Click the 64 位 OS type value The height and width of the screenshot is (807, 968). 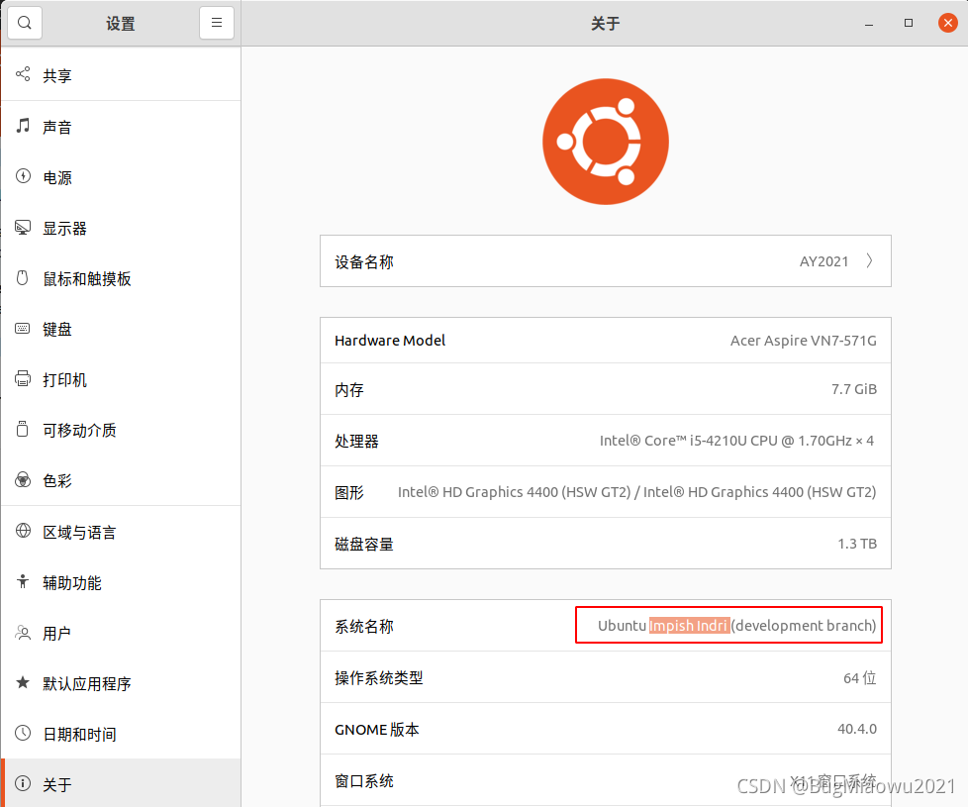[860, 678]
